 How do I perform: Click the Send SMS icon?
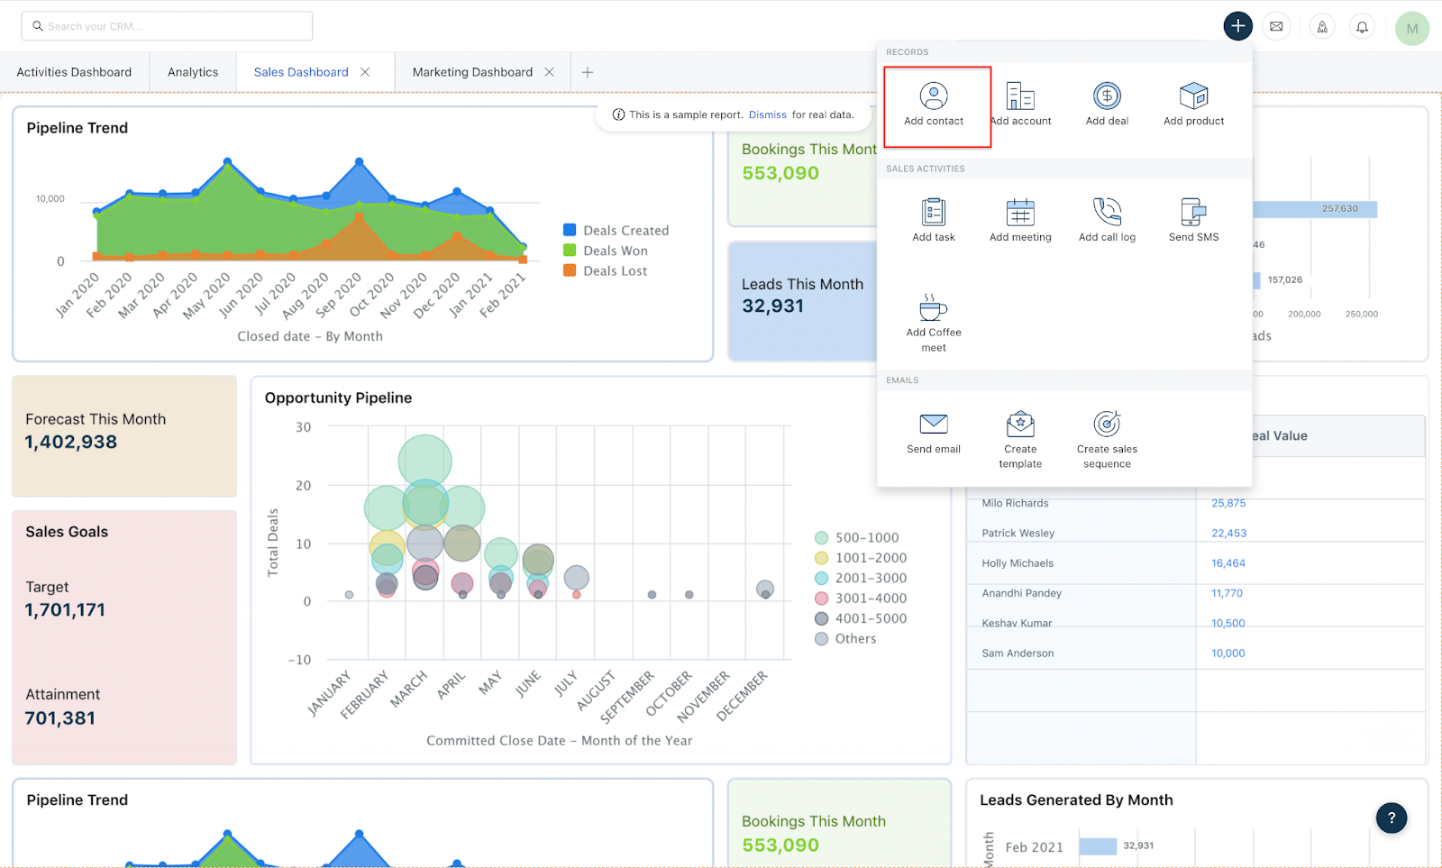point(1193,212)
